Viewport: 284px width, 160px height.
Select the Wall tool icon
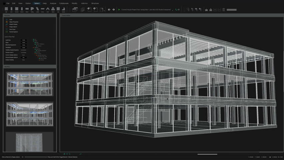pyautogui.click(x=6, y=9)
